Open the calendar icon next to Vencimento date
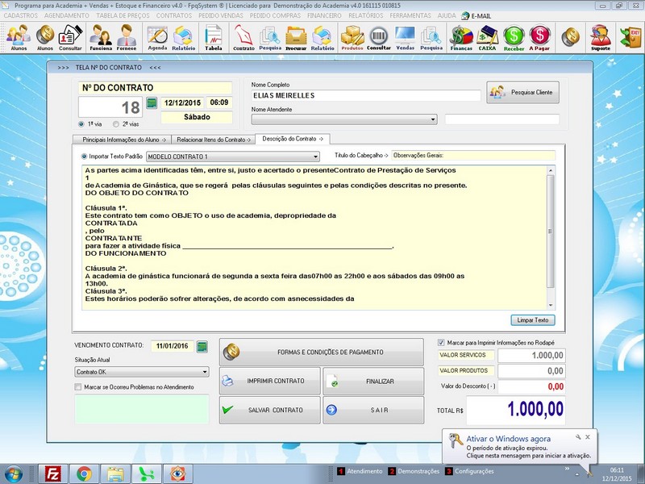 [202, 347]
